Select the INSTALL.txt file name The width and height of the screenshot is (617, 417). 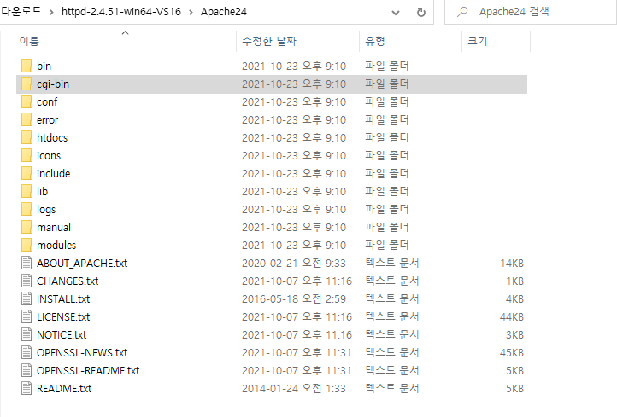(x=63, y=298)
